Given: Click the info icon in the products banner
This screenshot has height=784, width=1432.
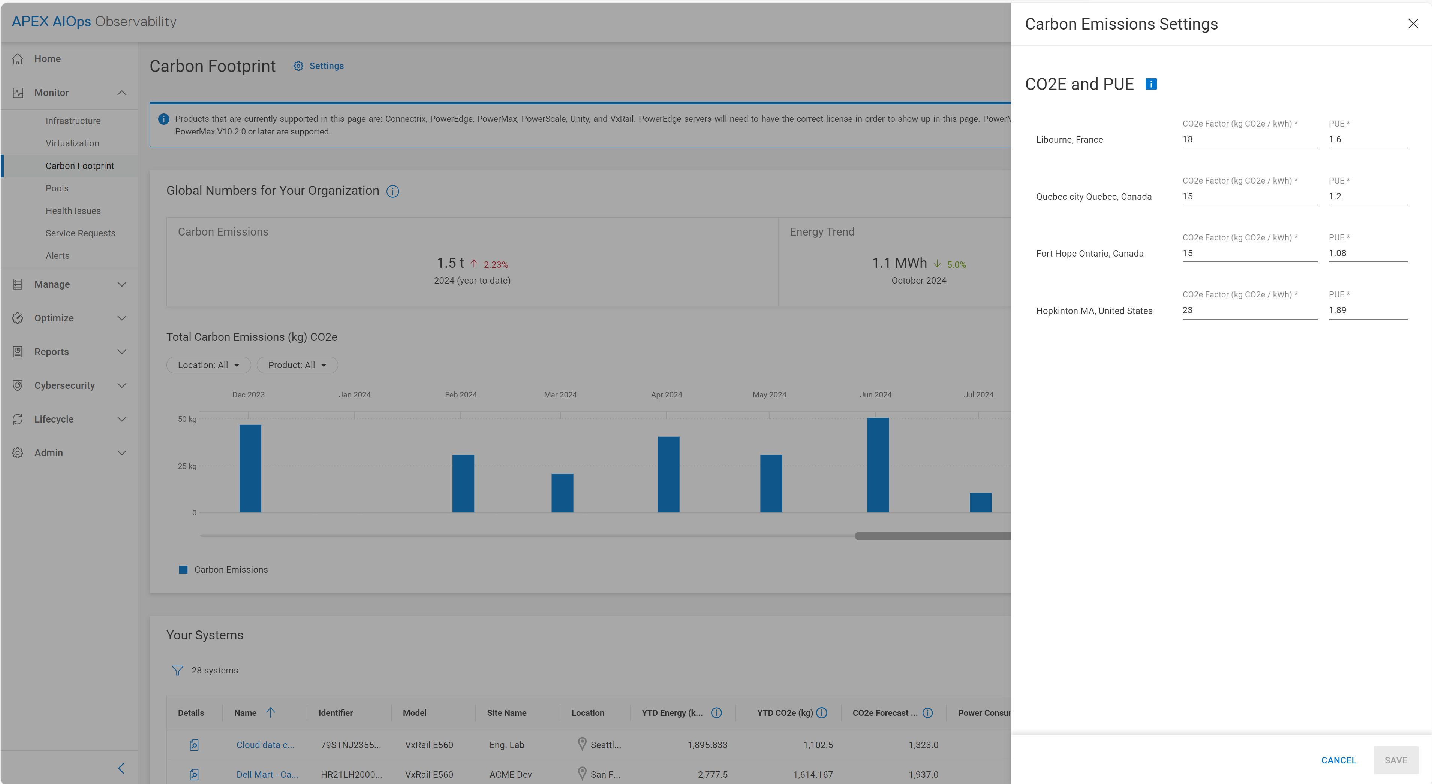Looking at the screenshot, I should click(x=163, y=119).
